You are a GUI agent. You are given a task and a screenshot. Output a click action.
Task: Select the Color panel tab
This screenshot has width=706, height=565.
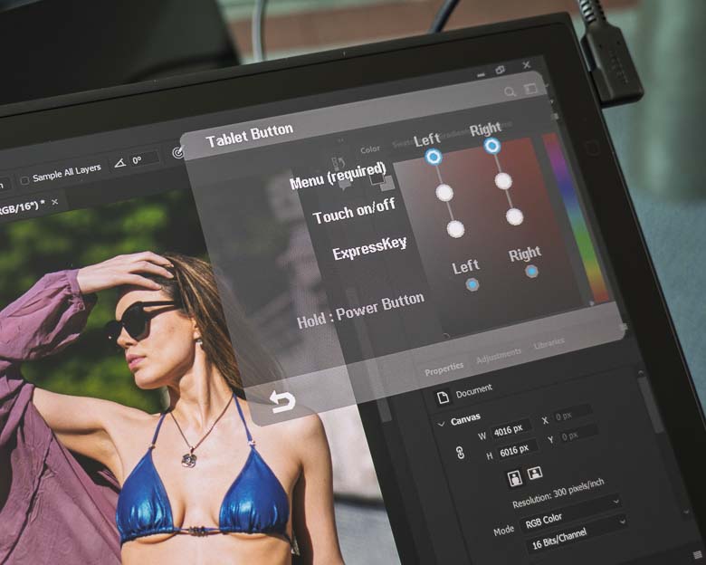point(370,149)
